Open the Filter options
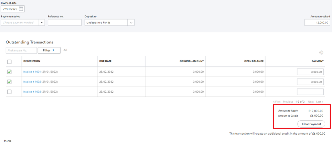Viewport: 334px width, 144px height. point(49,50)
